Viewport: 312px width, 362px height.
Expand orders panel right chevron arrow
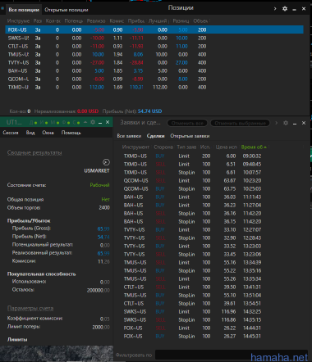pos(276,123)
